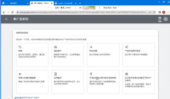
Task: Click the account avatar in Ads header
Action: coord(165,19)
